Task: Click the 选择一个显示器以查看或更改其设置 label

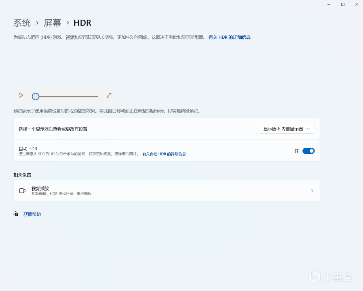Action: 53,129
